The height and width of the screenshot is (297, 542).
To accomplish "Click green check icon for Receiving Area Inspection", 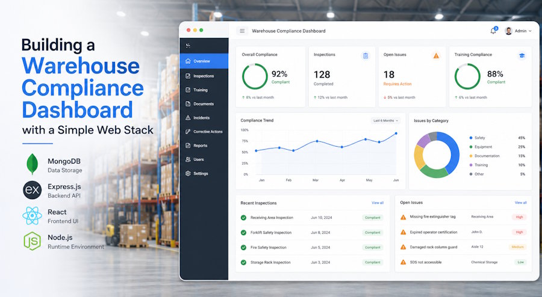I will click(x=243, y=218).
